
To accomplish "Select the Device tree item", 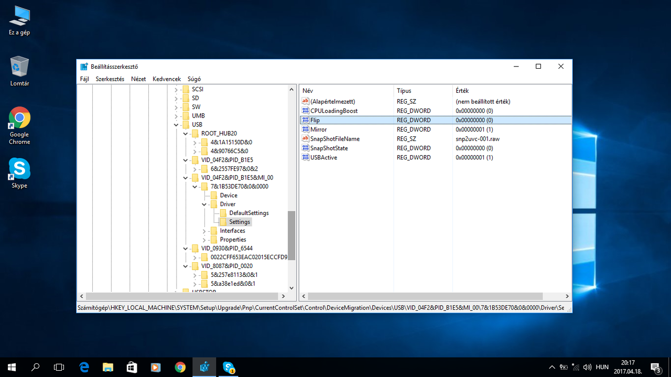I will (x=229, y=196).
